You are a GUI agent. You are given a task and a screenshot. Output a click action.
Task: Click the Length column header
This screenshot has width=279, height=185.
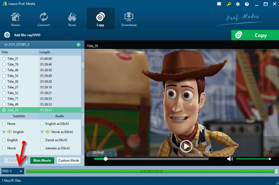pos(60,52)
